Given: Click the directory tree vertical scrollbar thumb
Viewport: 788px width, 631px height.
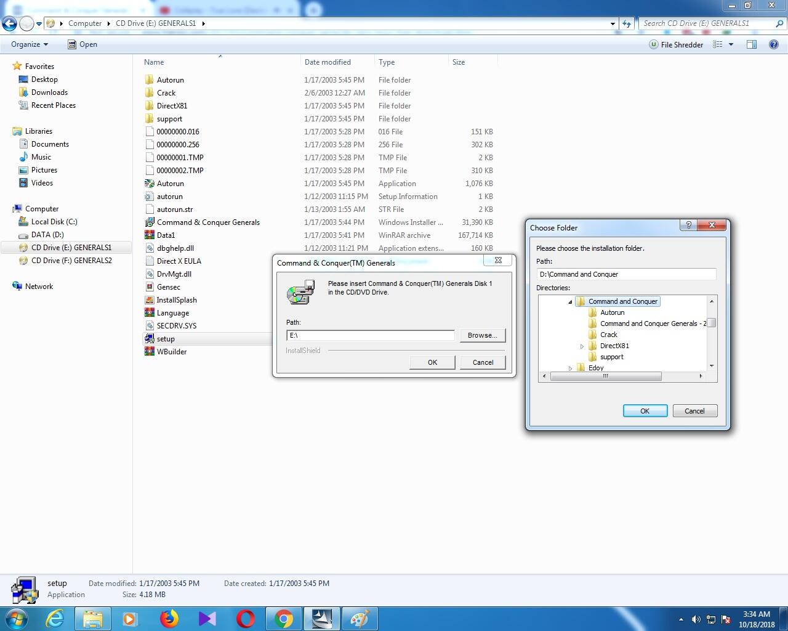Looking at the screenshot, I should pos(712,323).
